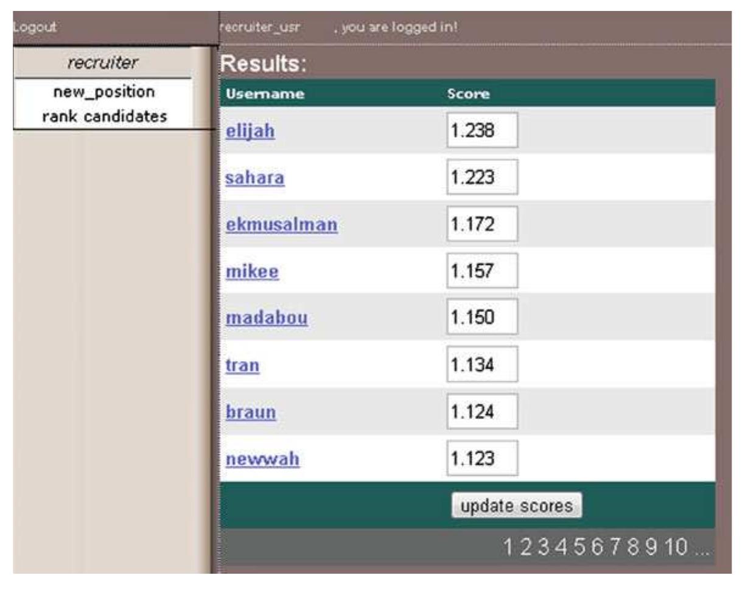Screen dimensions: 745x592
Task: Focus the score field showing 1.223
Action: [x=481, y=177]
